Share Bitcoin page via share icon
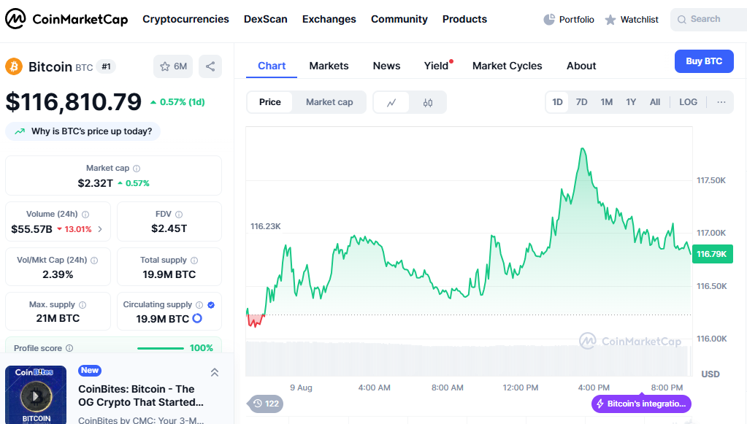The height and width of the screenshot is (424, 747). 210,66
